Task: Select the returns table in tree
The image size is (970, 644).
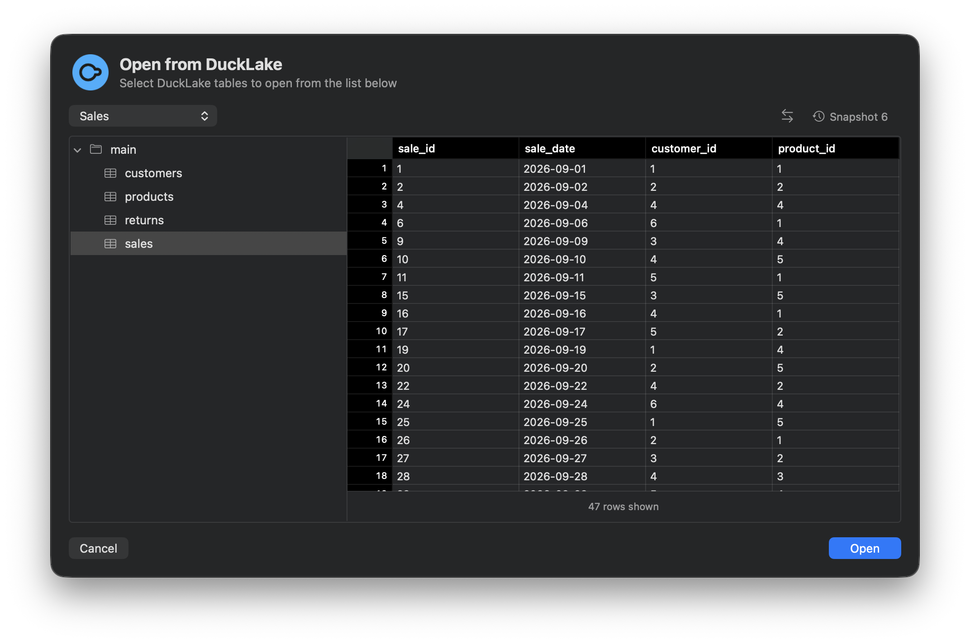Action: (209, 220)
